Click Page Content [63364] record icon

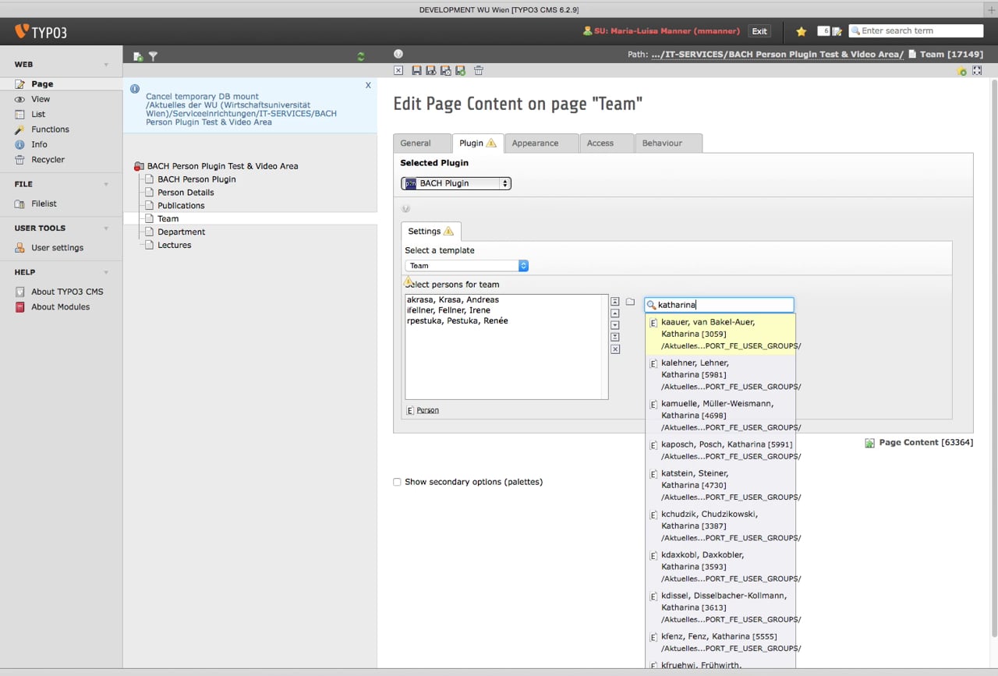(x=869, y=443)
